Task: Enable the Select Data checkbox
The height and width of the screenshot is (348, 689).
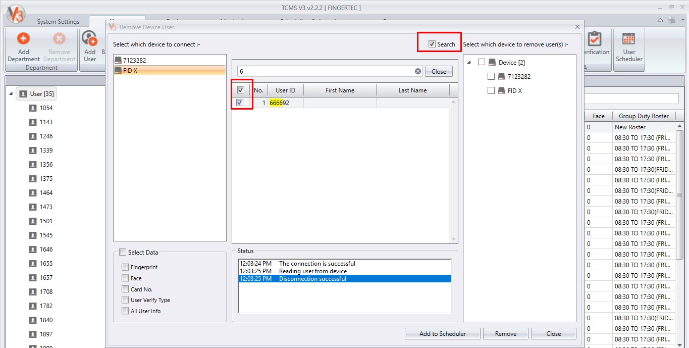Action: tap(123, 252)
